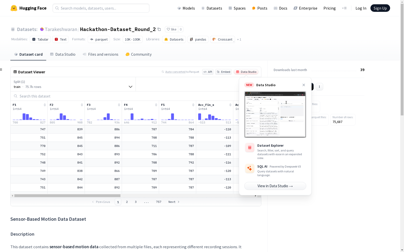Click the Search this dataset field
Image resolution: width=404 pixels, height=252 pixels.
[125, 96]
